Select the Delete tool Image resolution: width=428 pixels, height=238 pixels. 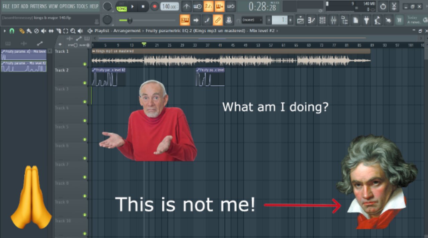[x=36, y=31]
